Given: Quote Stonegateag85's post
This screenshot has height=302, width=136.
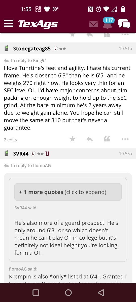Looking at the screenshot, I should 107,139.
